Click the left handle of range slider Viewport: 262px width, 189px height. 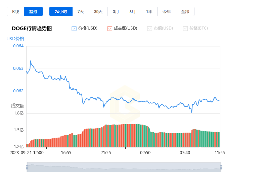(x=27, y=167)
